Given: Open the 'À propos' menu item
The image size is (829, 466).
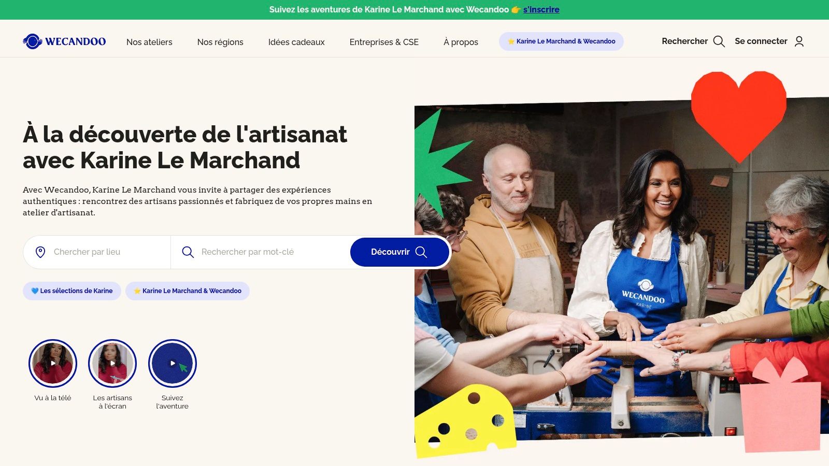Looking at the screenshot, I should coord(461,42).
